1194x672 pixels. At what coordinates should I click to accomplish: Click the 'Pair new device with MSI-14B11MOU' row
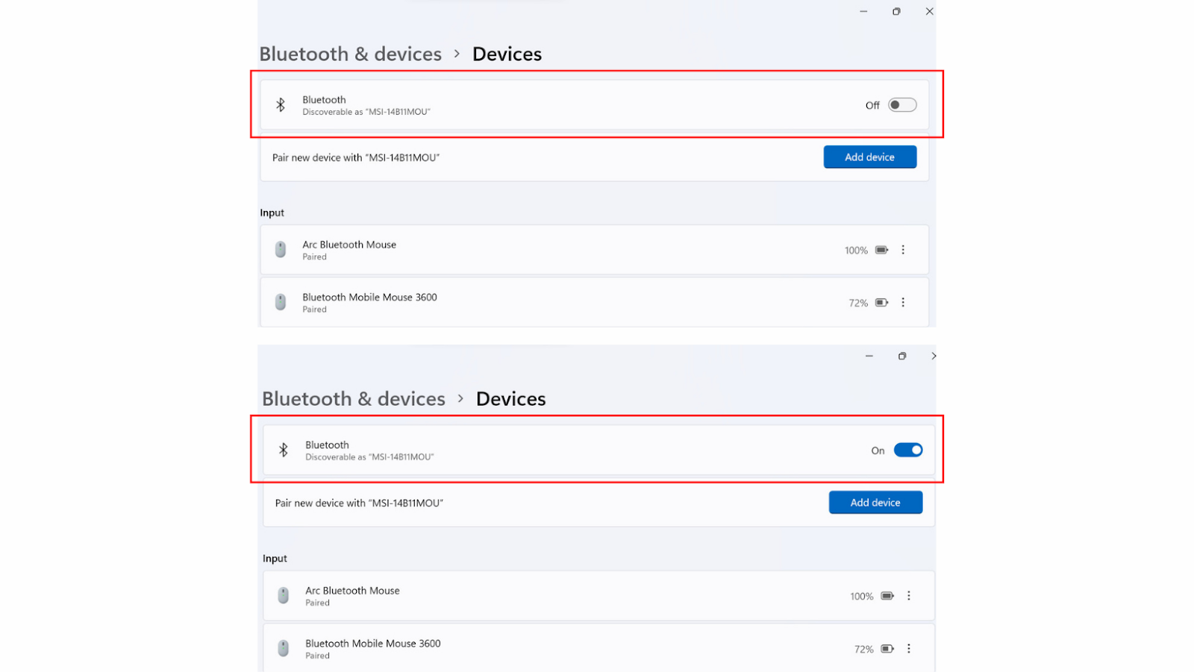point(356,157)
